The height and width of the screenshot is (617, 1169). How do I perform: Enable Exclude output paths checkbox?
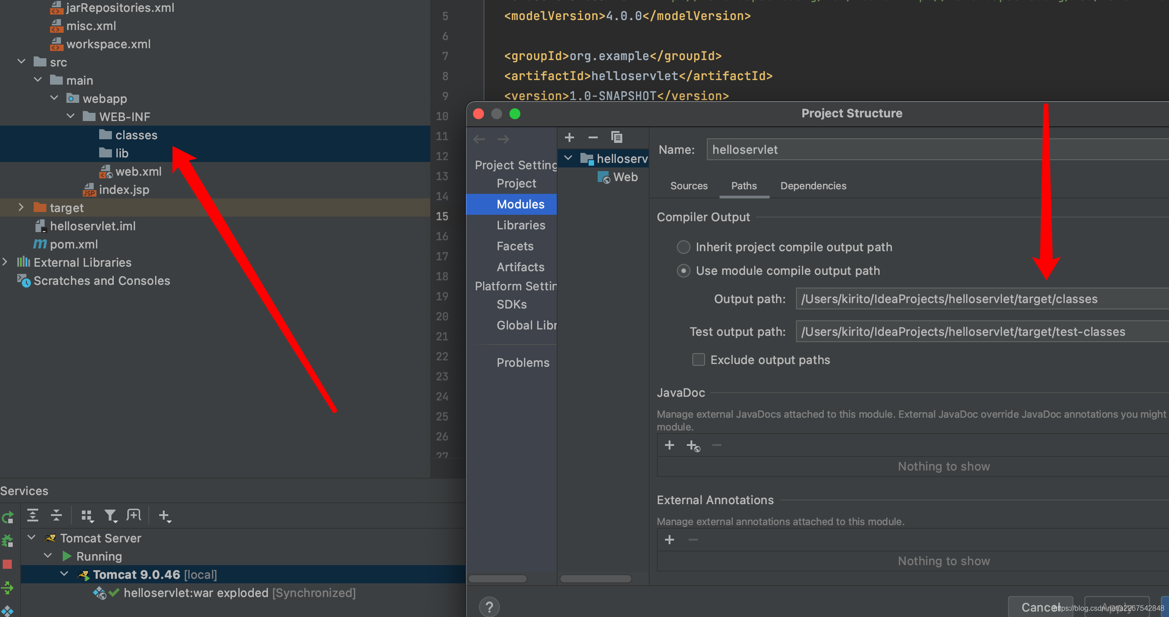point(698,360)
